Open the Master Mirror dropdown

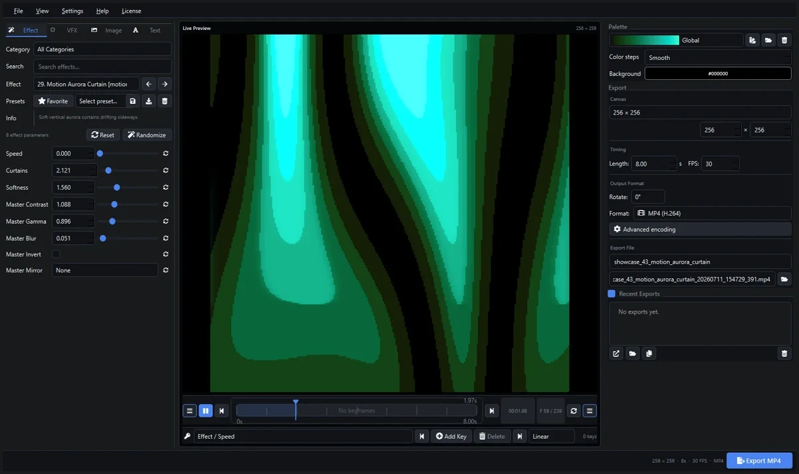pyautogui.click(x=105, y=270)
